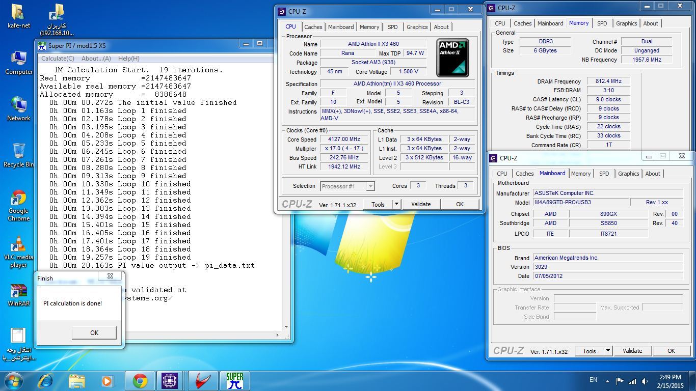The width and height of the screenshot is (696, 391).
Task: Click the AMD Athlon II logo in CPU-Z
Action: pyautogui.click(x=452, y=58)
